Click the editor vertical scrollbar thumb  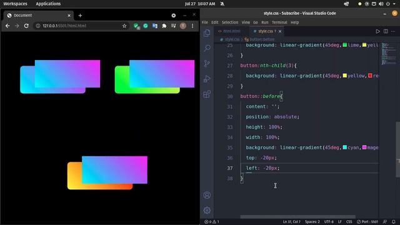click(397, 149)
